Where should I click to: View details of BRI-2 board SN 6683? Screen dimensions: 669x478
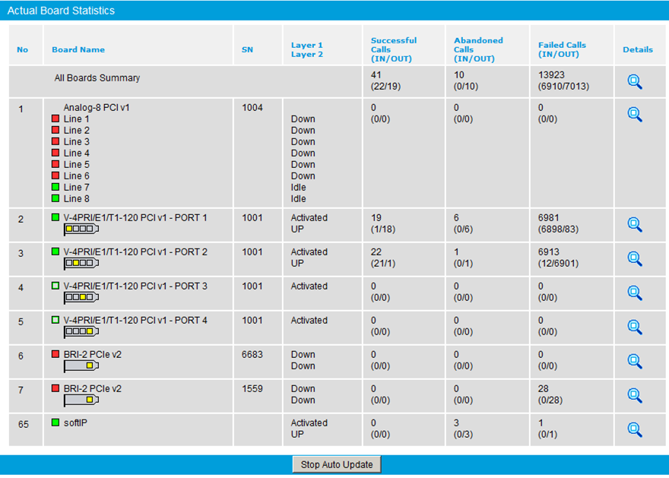click(x=635, y=361)
